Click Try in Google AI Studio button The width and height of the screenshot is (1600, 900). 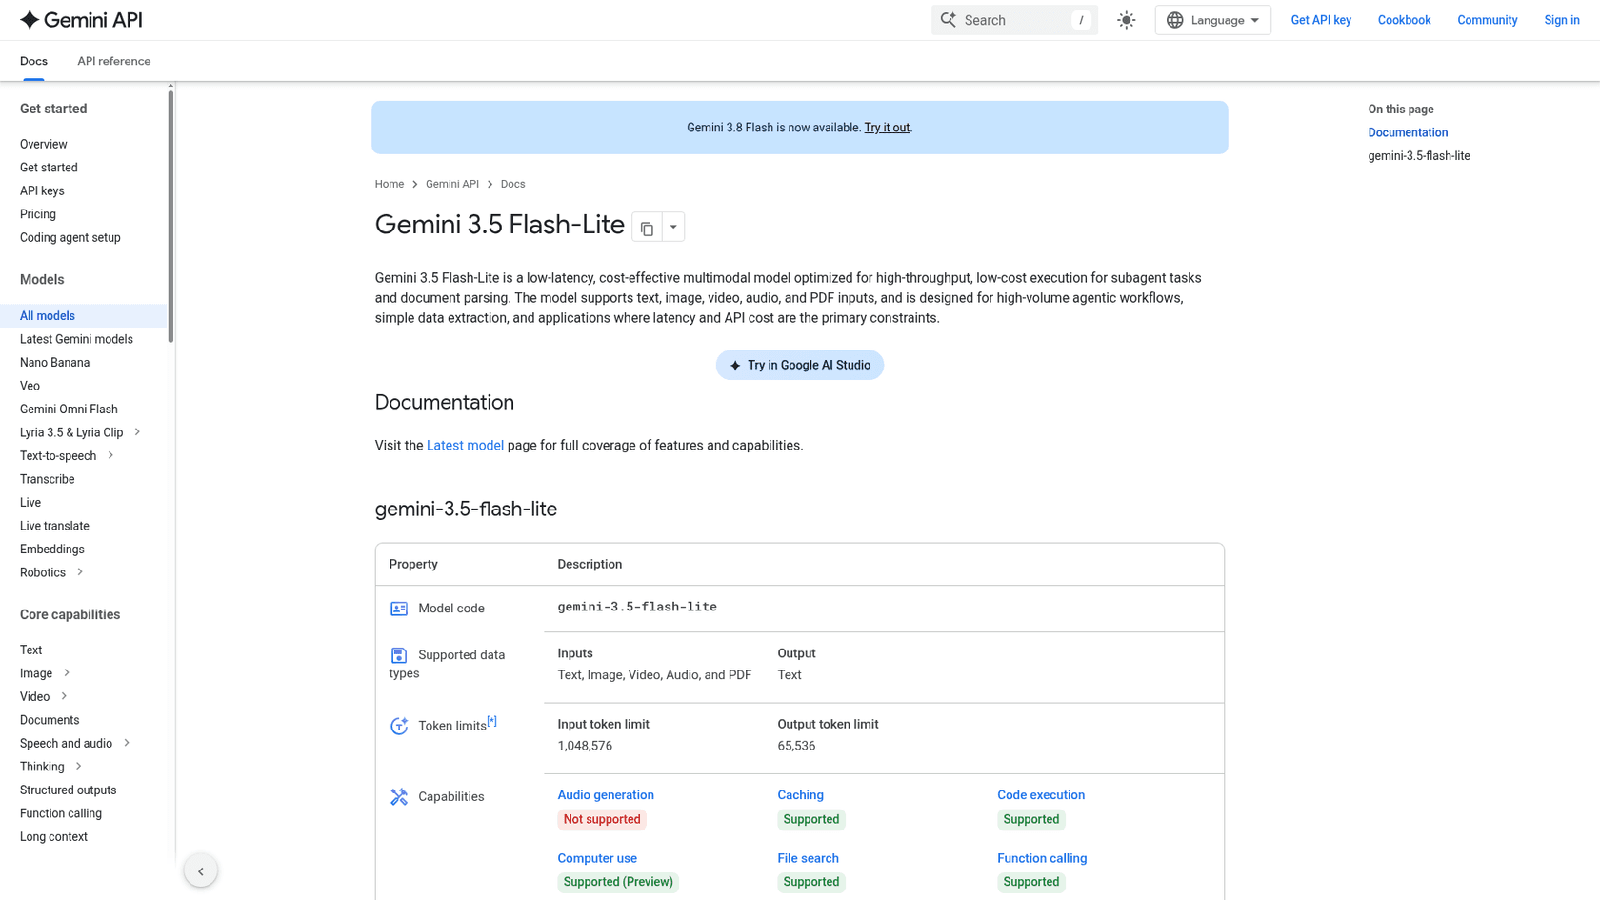800,365
